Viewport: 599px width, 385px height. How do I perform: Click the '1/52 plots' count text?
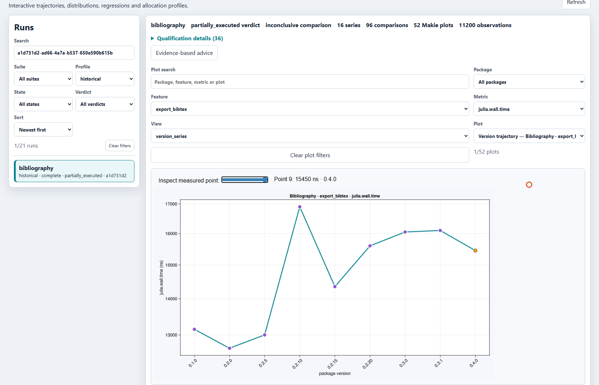click(486, 152)
